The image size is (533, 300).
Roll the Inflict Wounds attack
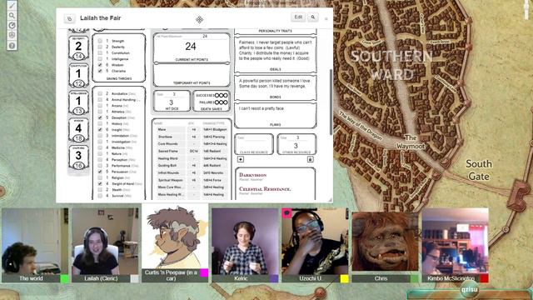point(167,172)
